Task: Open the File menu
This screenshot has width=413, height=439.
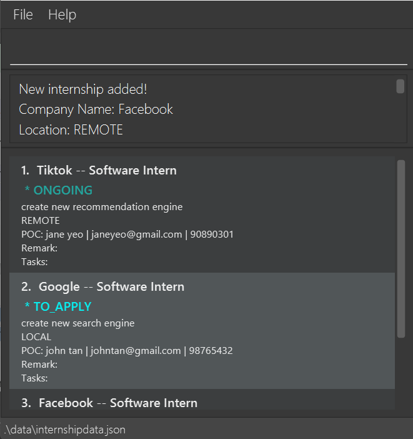Action: tap(23, 14)
